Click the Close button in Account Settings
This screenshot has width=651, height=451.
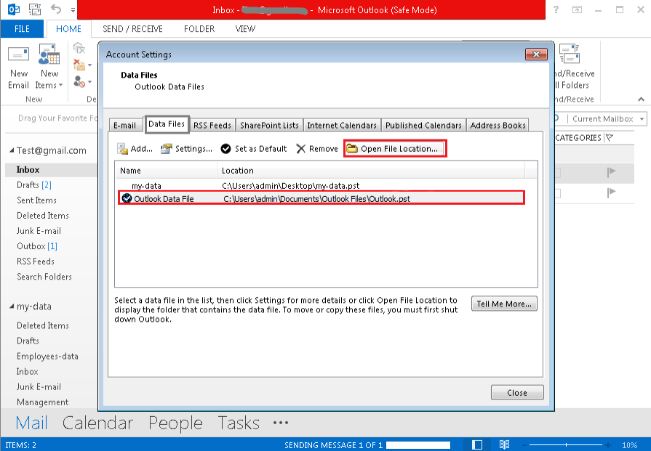(517, 393)
